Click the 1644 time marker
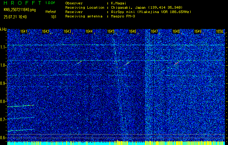The width and height of the screenshot is (228, 145). pyautogui.click(x=89, y=32)
